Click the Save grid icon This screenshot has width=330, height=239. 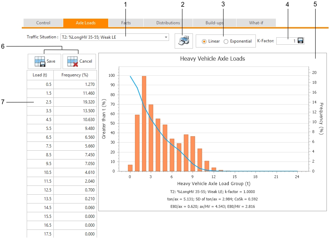point(40,61)
